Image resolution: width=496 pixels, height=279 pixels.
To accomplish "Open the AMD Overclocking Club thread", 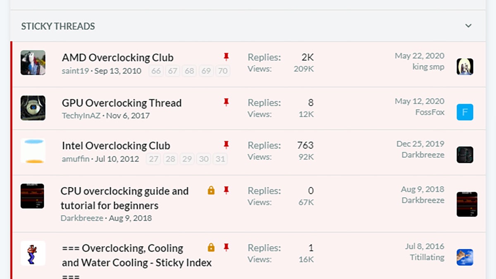I will click(x=117, y=57).
